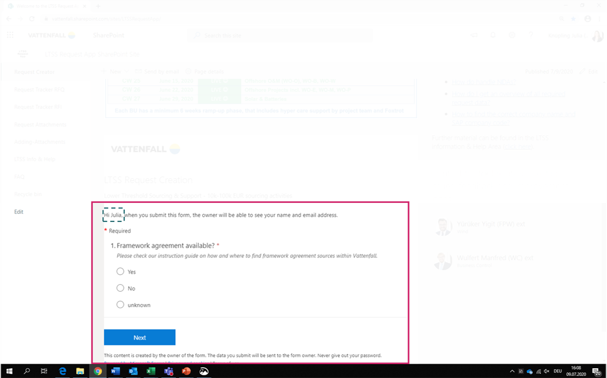This screenshot has width=607, height=378.
Task: Switch the DEU keyboard language indicator
Action: pyautogui.click(x=558, y=371)
